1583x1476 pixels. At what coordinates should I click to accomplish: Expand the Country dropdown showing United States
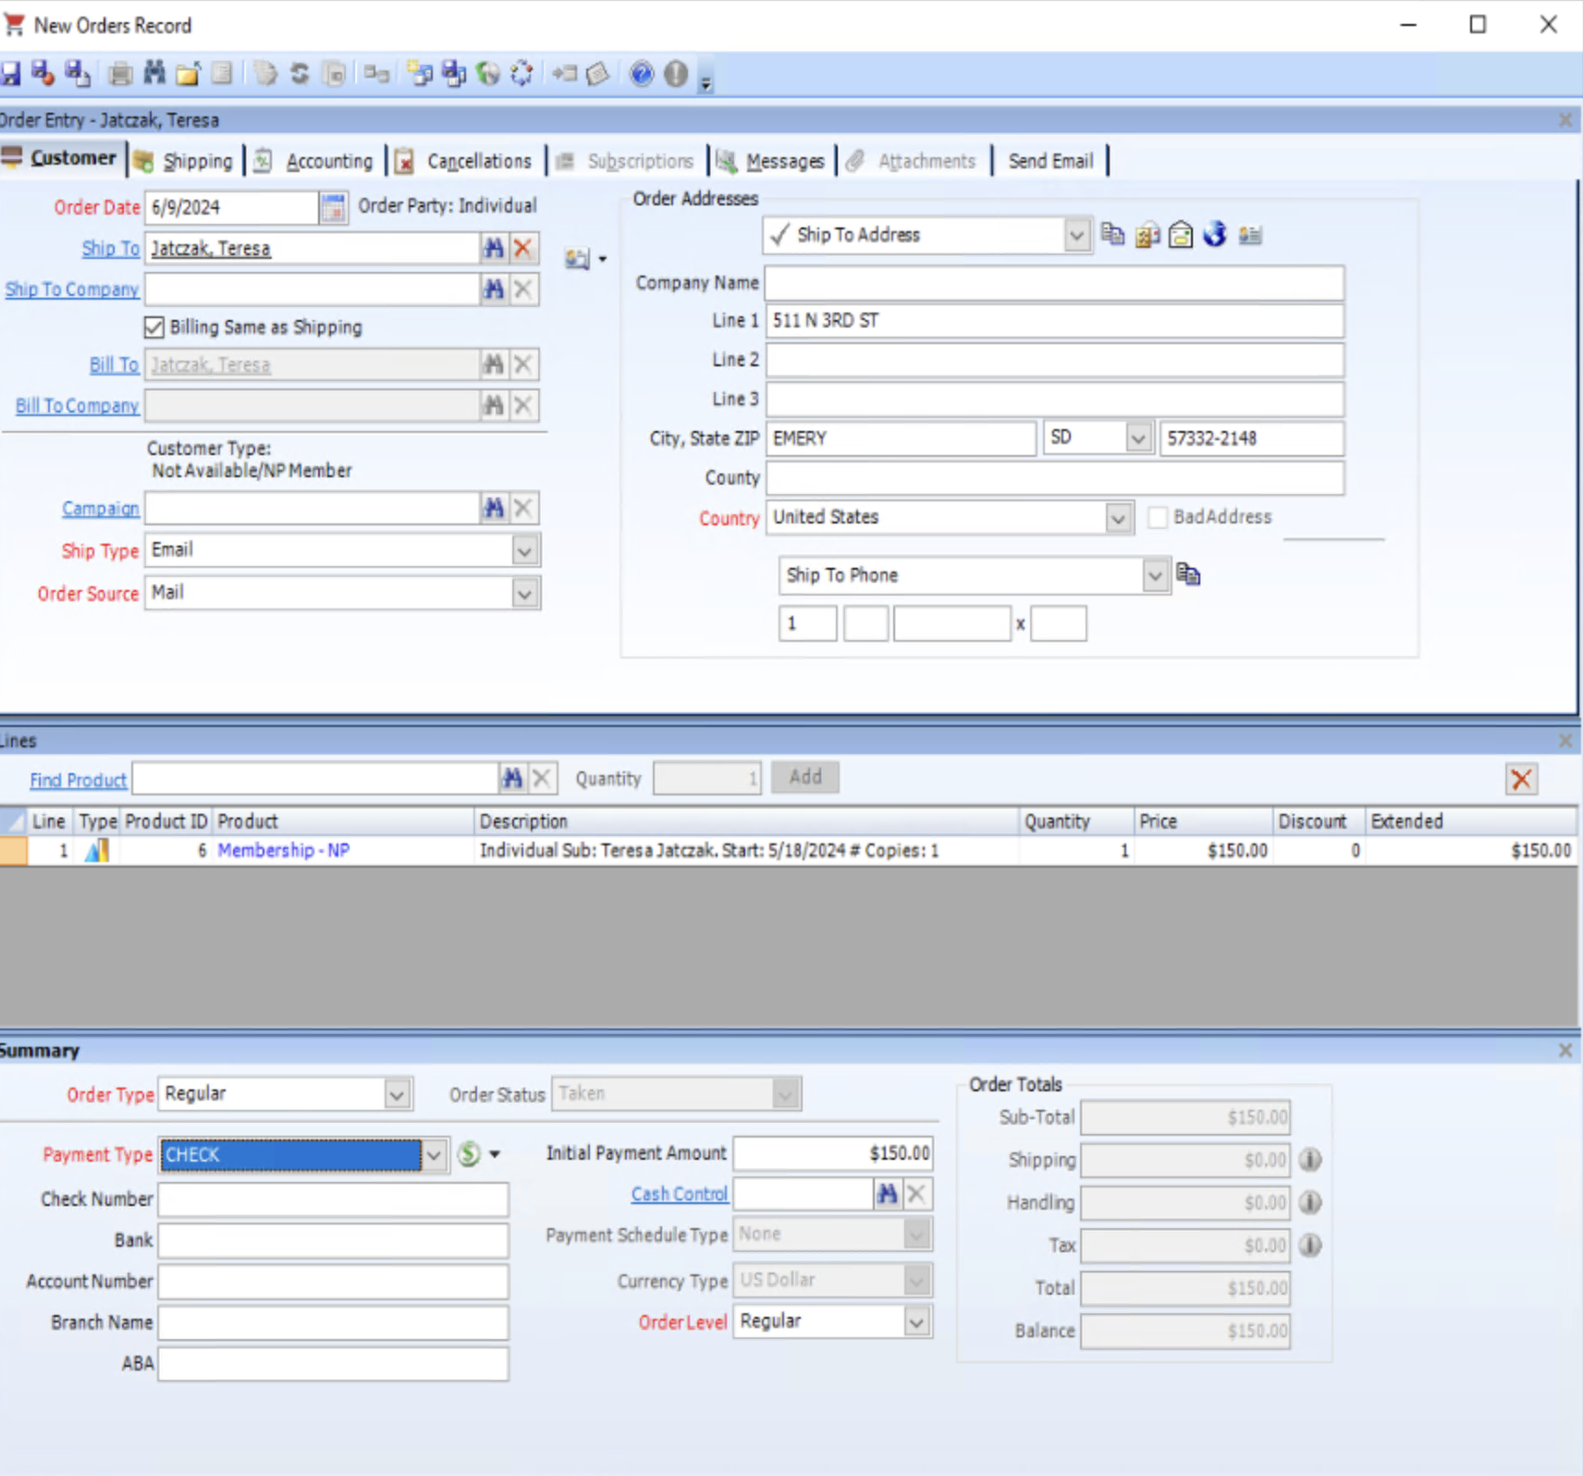[x=1117, y=518]
